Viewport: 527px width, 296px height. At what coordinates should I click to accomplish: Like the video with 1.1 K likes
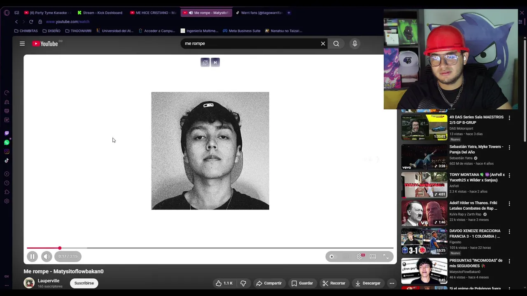point(224,283)
